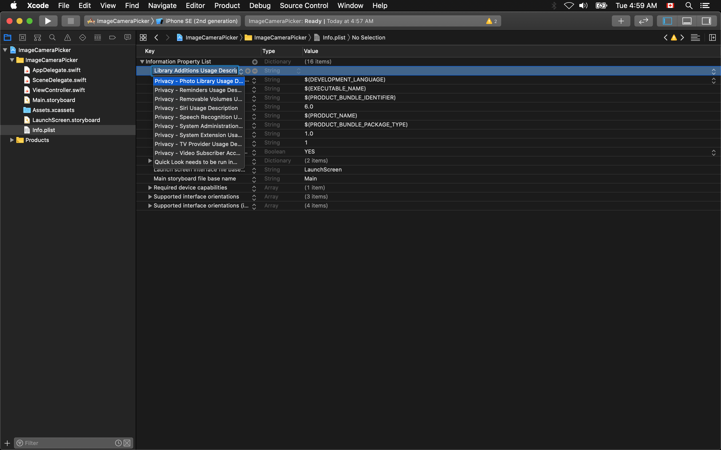Viewport: 721px width, 450px height.
Task: Open Spotlight search in menu bar
Action: [x=689, y=5]
